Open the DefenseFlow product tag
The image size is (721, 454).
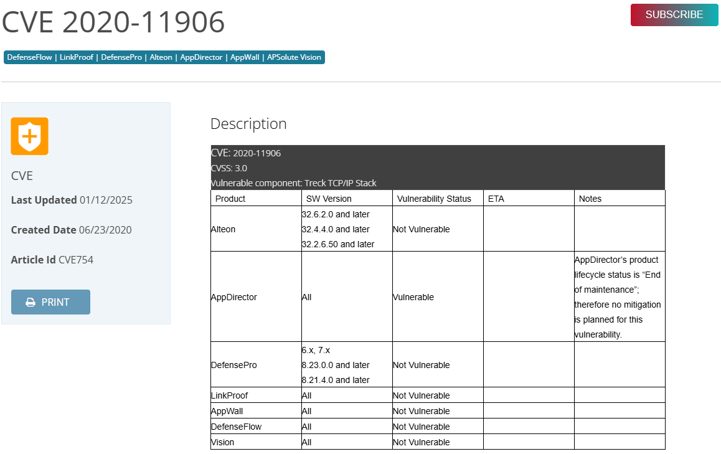point(29,57)
